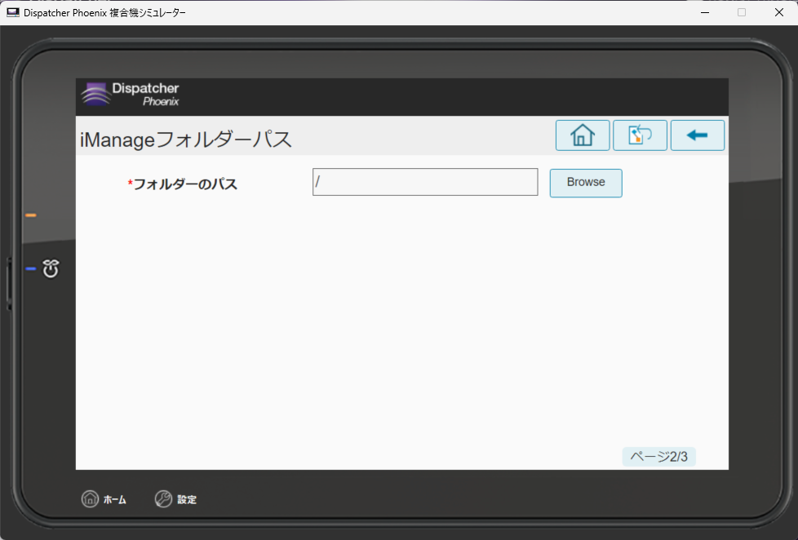Select the Dispatcher Phoenix simulator title text
The height and width of the screenshot is (540, 798).
(104, 12)
